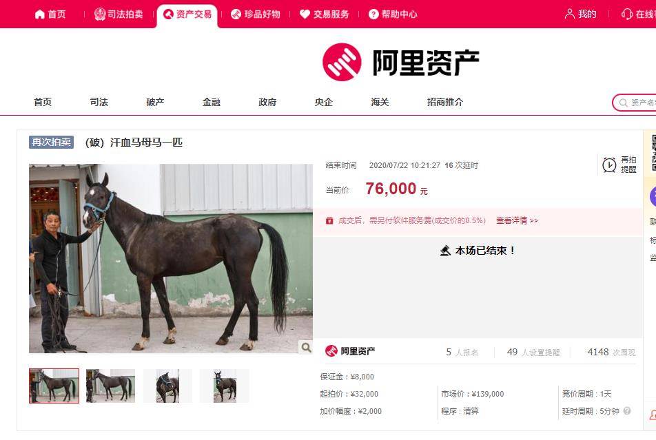Open the 珍品好物 tab
Screen dimensions: 656x440
[255, 14]
